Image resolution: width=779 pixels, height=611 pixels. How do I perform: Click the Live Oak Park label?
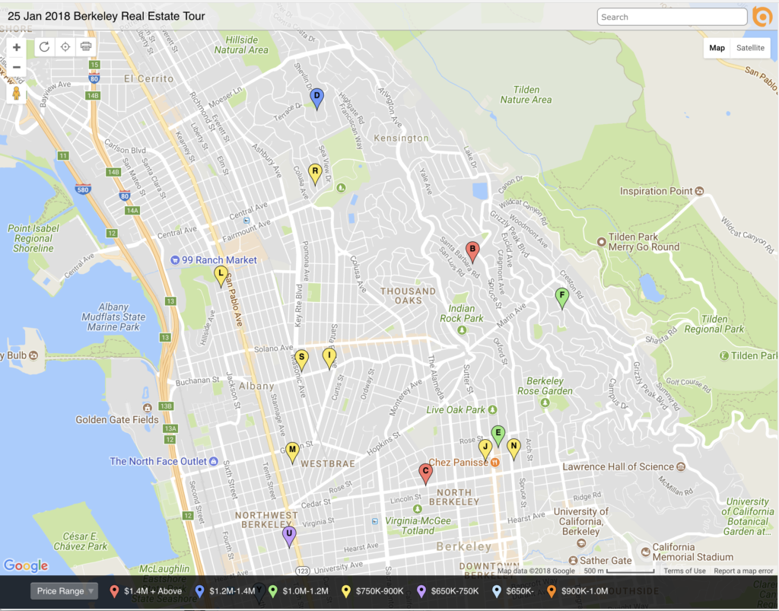[456, 410]
